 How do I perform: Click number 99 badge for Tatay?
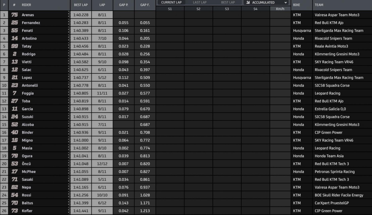click(14, 46)
